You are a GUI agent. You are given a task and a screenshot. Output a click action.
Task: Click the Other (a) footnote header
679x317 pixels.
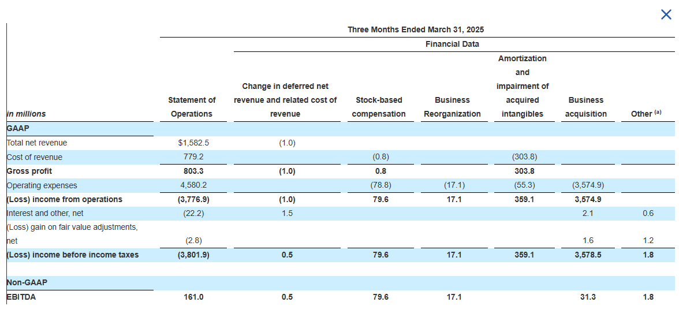click(x=647, y=113)
